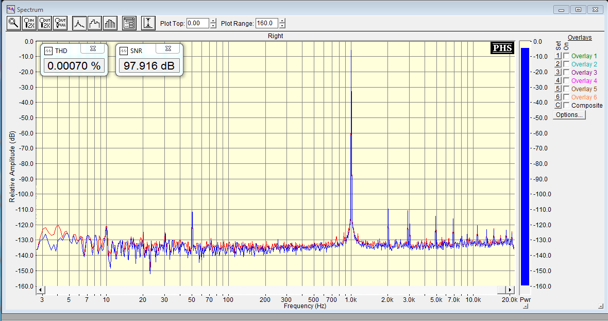Switch to stepped outline plot style
This screenshot has height=321, width=608.
pyautogui.click(x=95, y=23)
